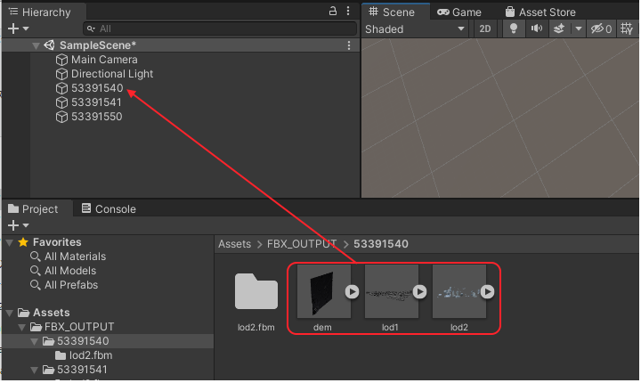Select the 53391541 folder in tree
This screenshot has height=383, width=641.
82,370
